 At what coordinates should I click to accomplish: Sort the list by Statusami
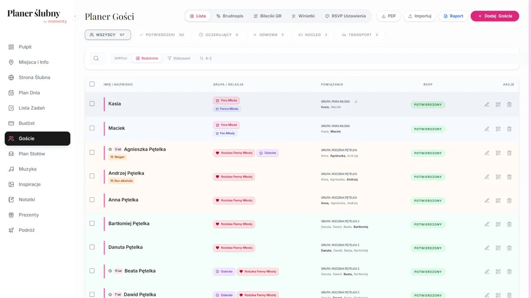[x=179, y=58]
